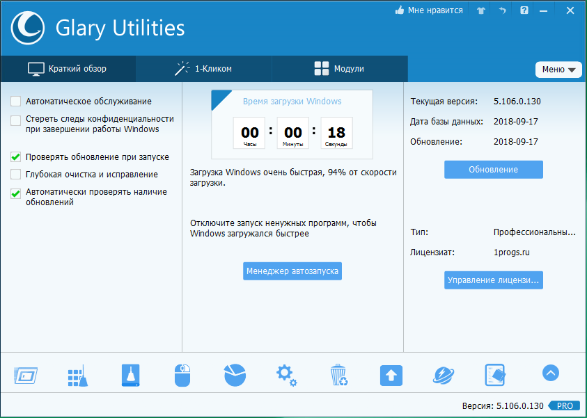Open the internet speed planet tool
587x418 pixels.
click(x=443, y=374)
